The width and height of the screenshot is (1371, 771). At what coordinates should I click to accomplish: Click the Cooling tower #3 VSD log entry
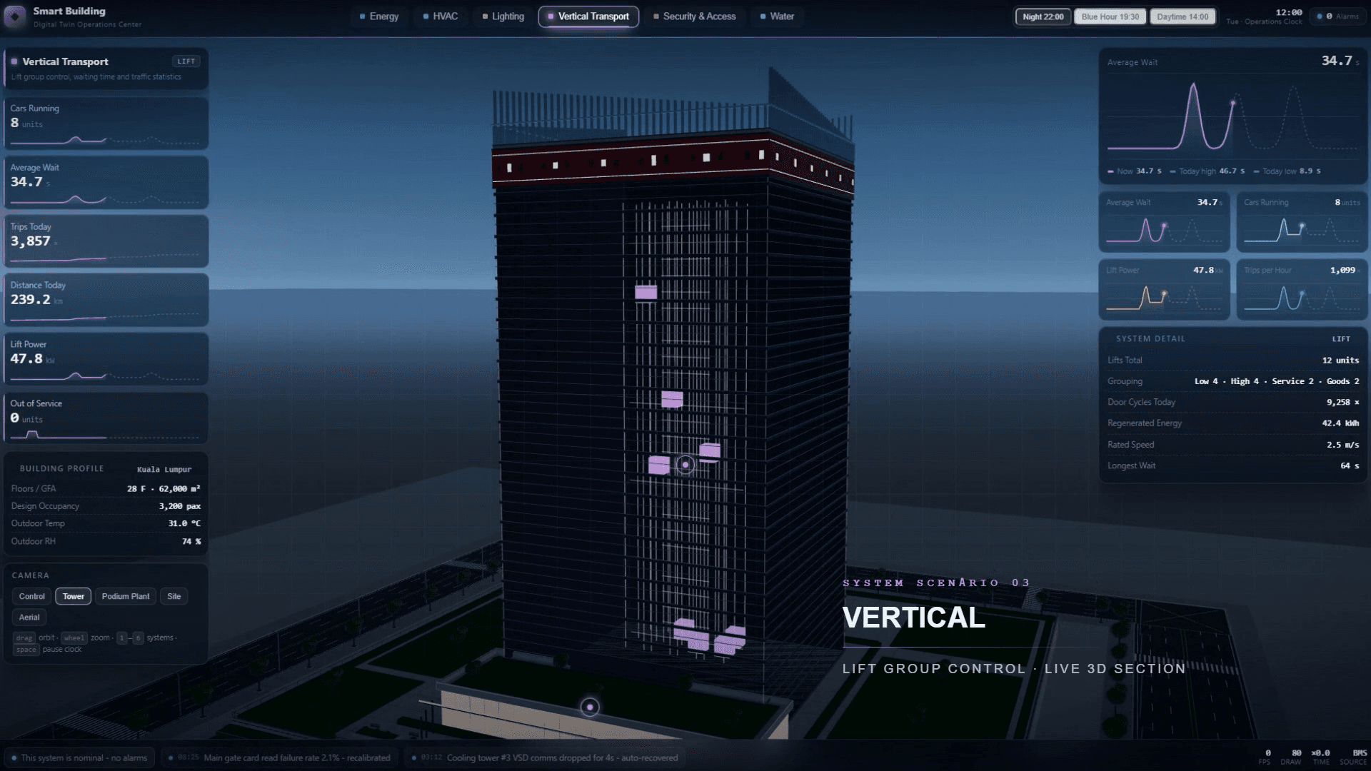pos(545,757)
